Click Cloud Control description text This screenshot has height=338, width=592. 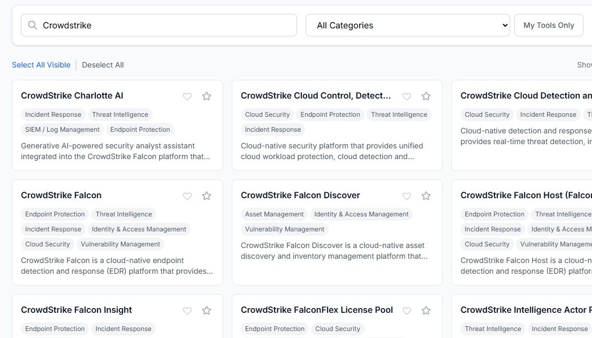click(332, 151)
